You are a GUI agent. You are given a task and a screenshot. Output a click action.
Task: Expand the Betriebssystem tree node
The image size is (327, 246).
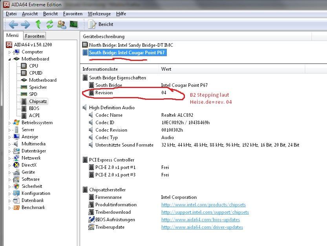[9, 123]
